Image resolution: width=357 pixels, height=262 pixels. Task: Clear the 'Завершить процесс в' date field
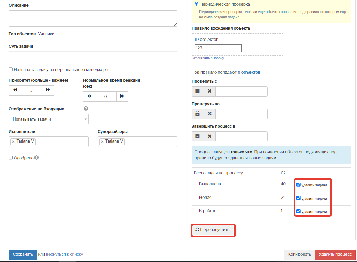[x=210, y=136]
